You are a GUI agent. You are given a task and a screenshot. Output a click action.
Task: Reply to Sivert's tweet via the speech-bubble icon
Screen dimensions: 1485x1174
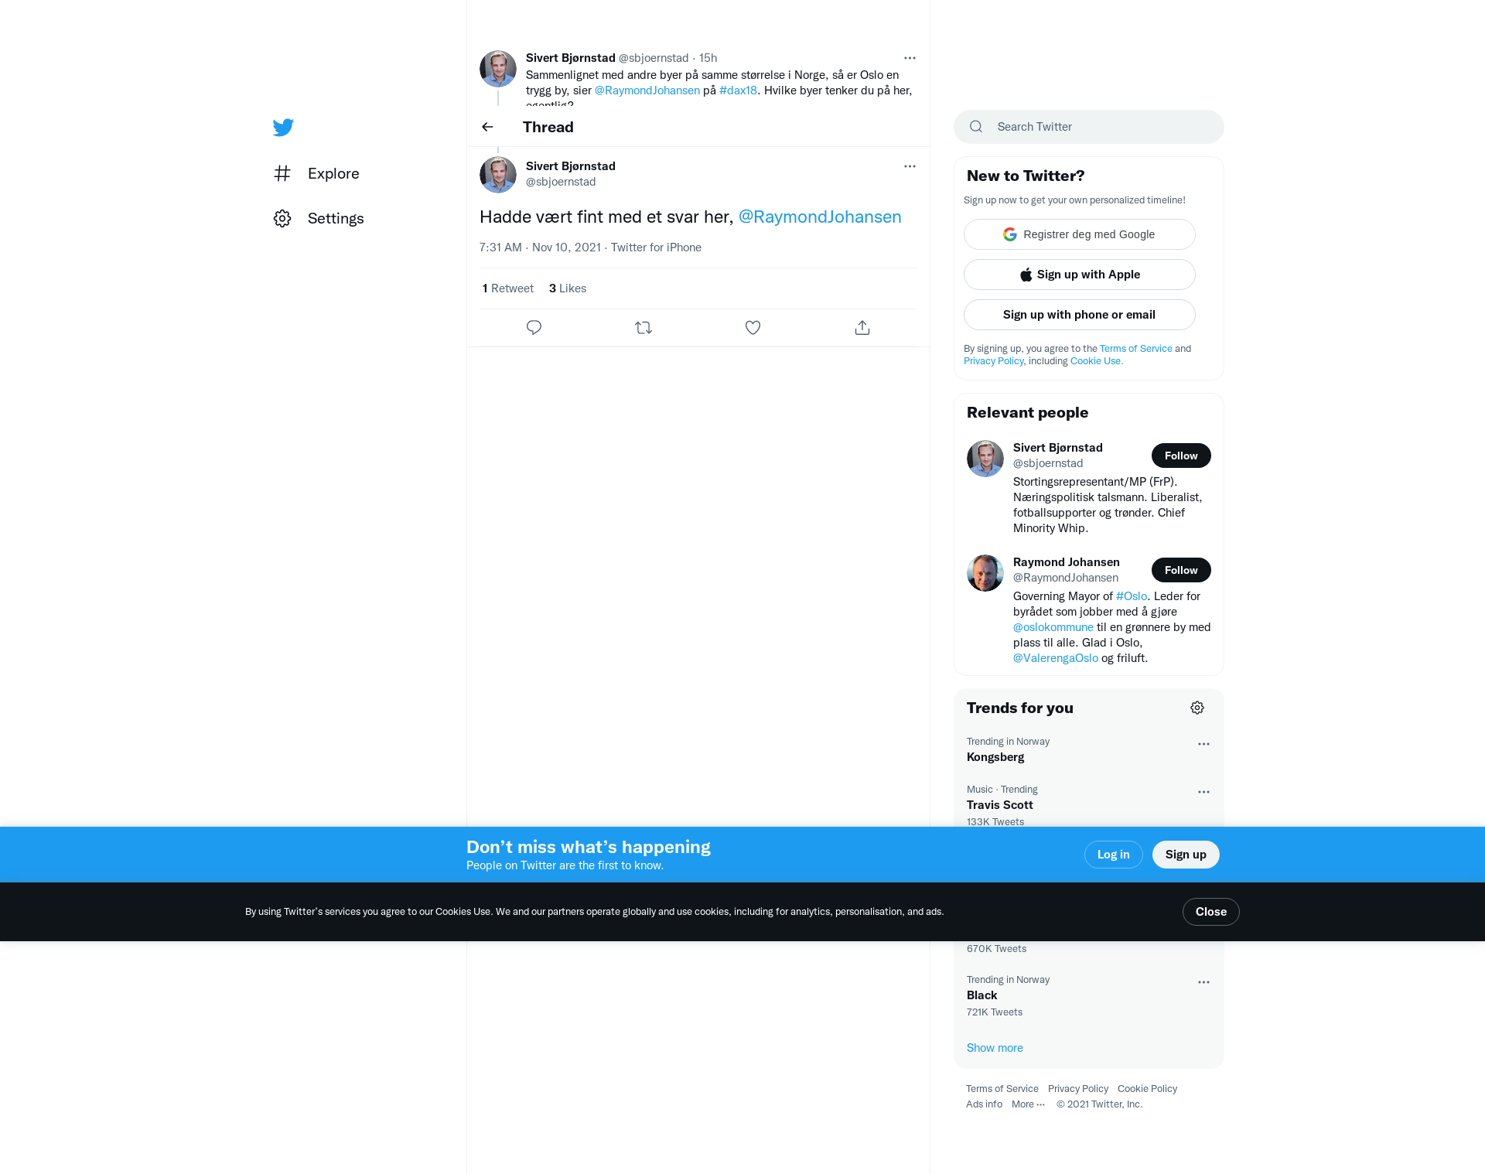click(534, 328)
